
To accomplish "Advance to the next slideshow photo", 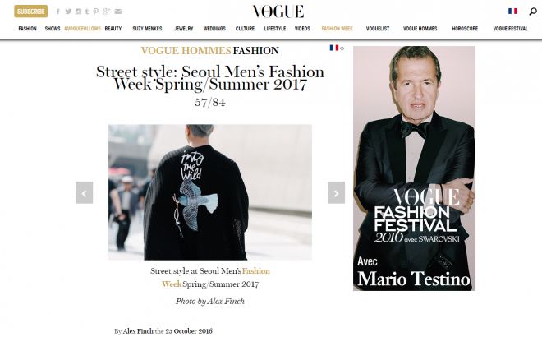I will pos(336,192).
